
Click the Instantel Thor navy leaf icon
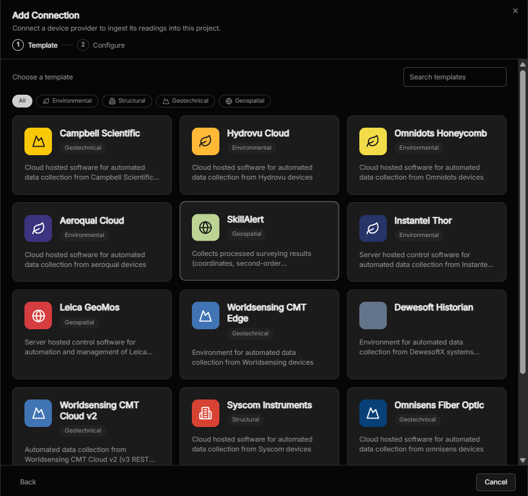[x=373, y=228]
